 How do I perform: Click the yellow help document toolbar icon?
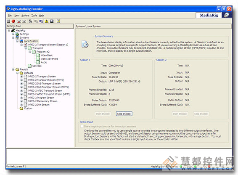pos(58,21)
